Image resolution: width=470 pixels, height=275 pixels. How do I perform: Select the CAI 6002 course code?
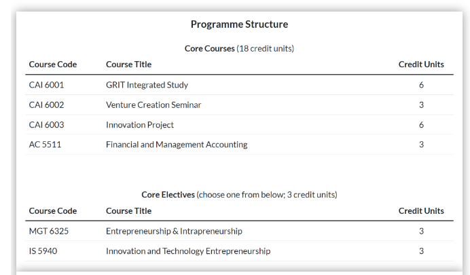[x=46, y=105]
